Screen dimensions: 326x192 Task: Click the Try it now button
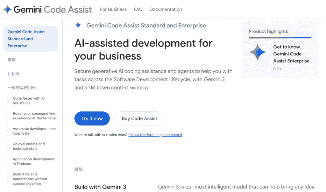[92, 118]
